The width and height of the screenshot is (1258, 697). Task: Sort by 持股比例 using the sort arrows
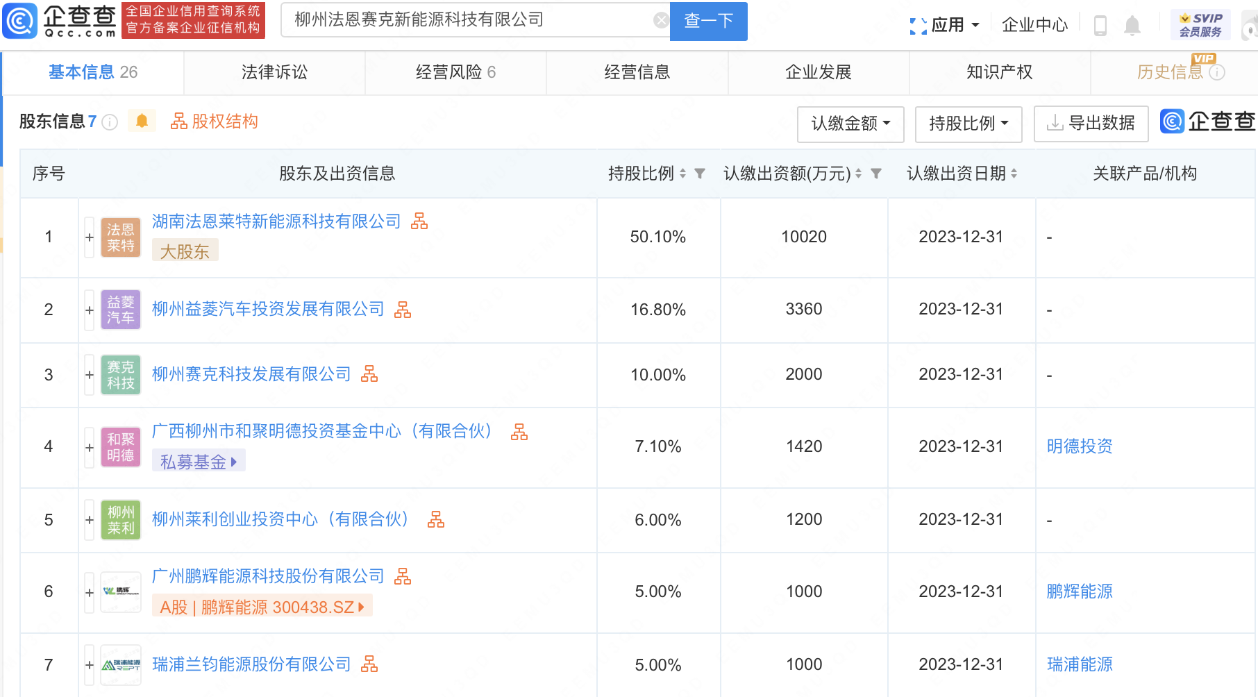(683, 174)
